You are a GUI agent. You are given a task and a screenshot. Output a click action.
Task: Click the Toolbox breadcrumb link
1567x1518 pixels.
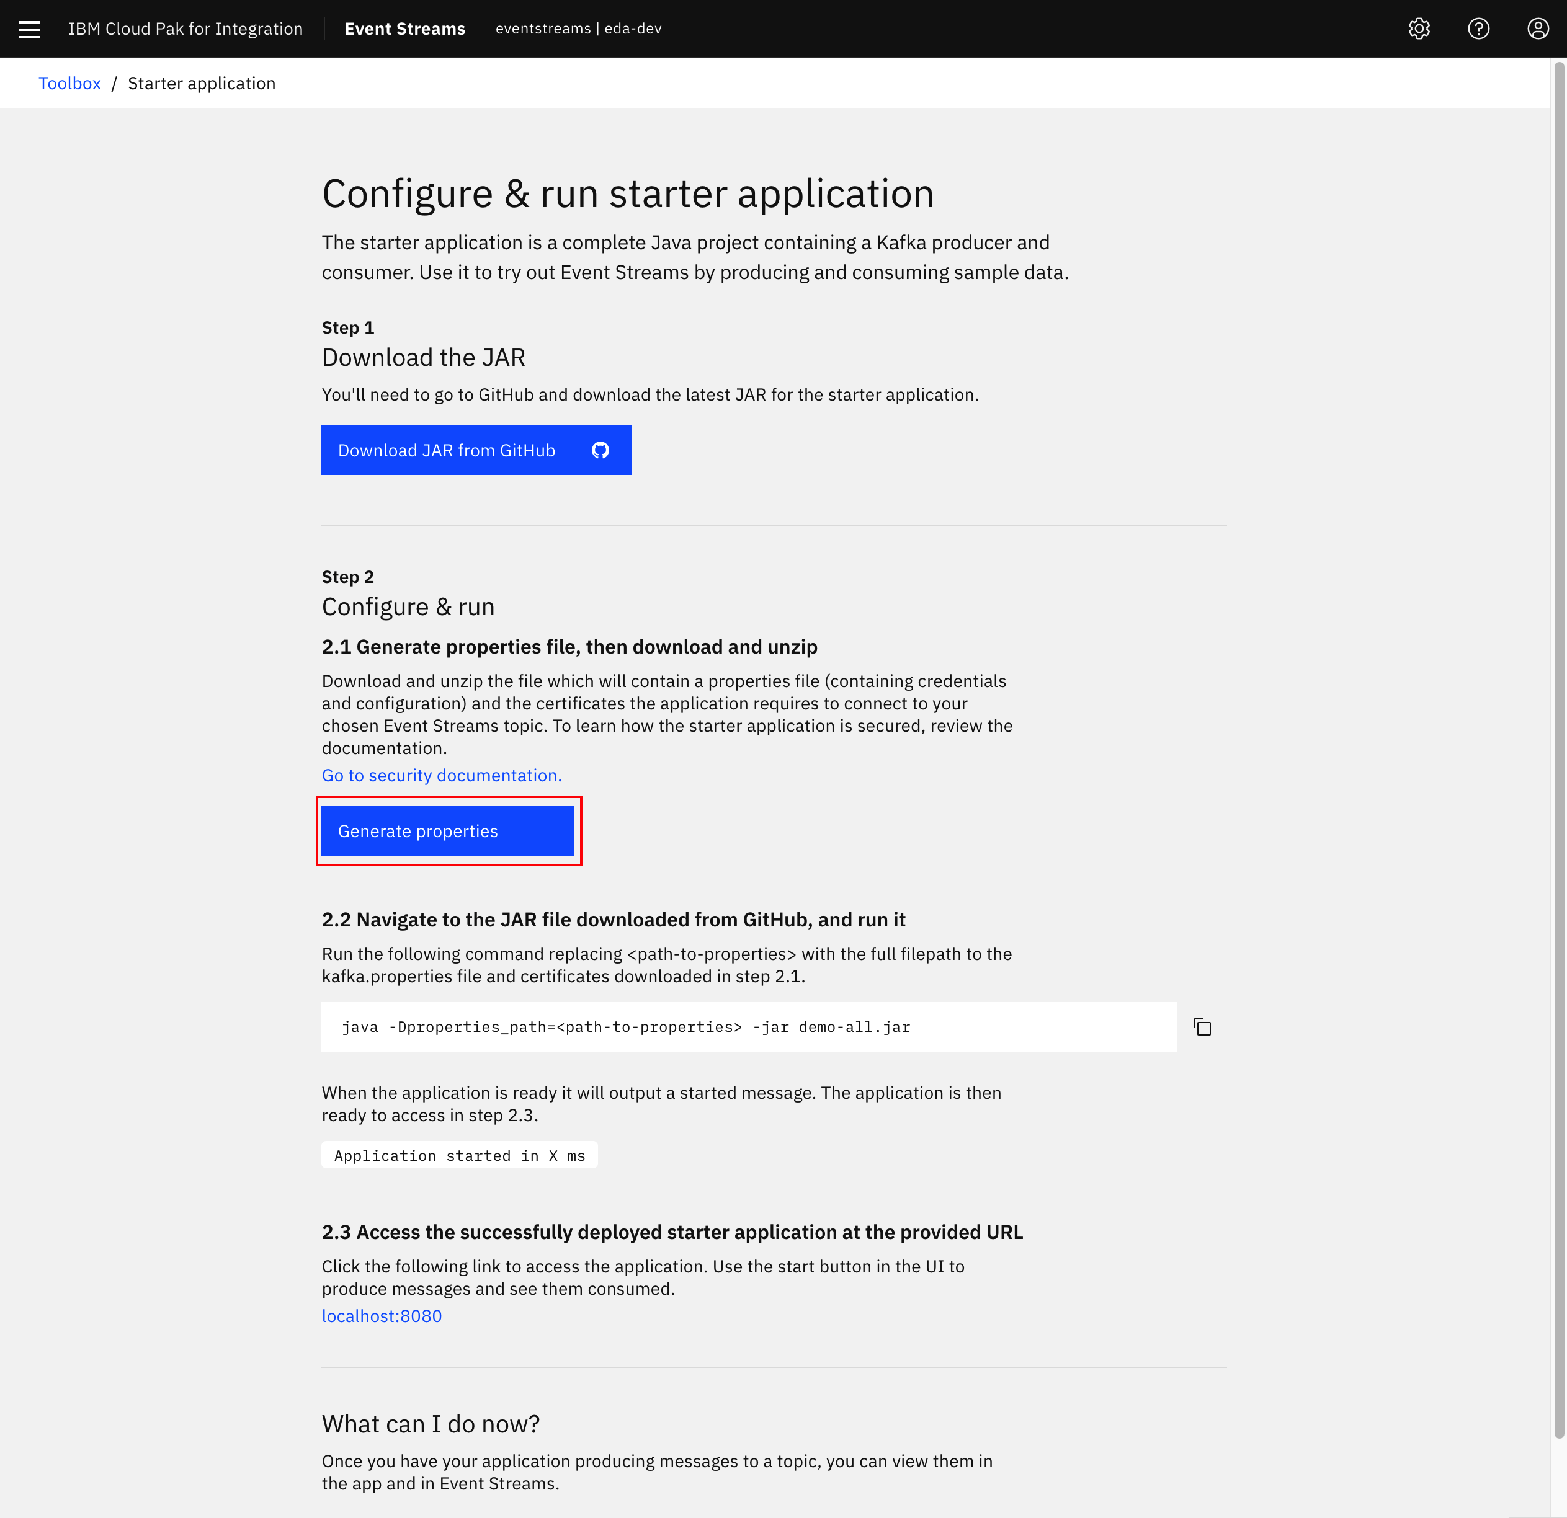point(69,82)
